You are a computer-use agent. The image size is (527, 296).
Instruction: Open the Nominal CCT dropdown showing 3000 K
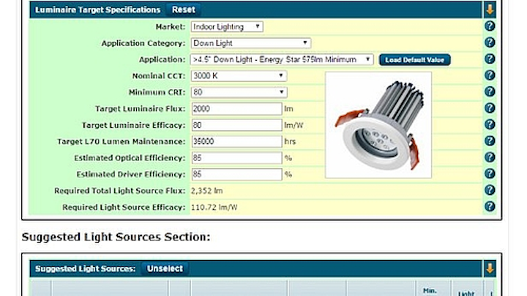(239, 76)
